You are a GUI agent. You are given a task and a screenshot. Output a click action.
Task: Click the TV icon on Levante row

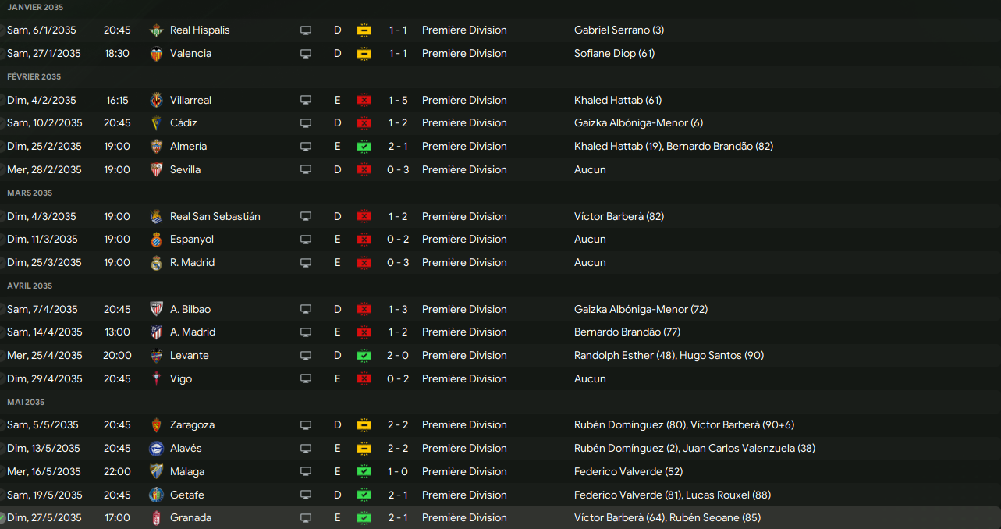click(306, 356)
